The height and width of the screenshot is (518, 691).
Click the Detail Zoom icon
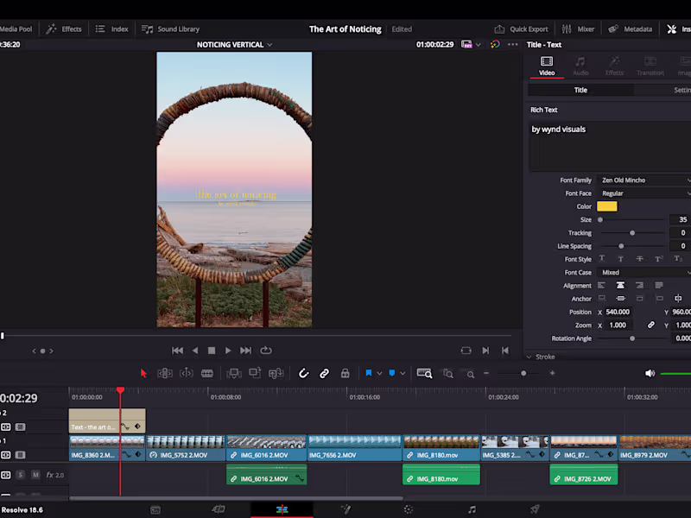(x=447, y=374)
